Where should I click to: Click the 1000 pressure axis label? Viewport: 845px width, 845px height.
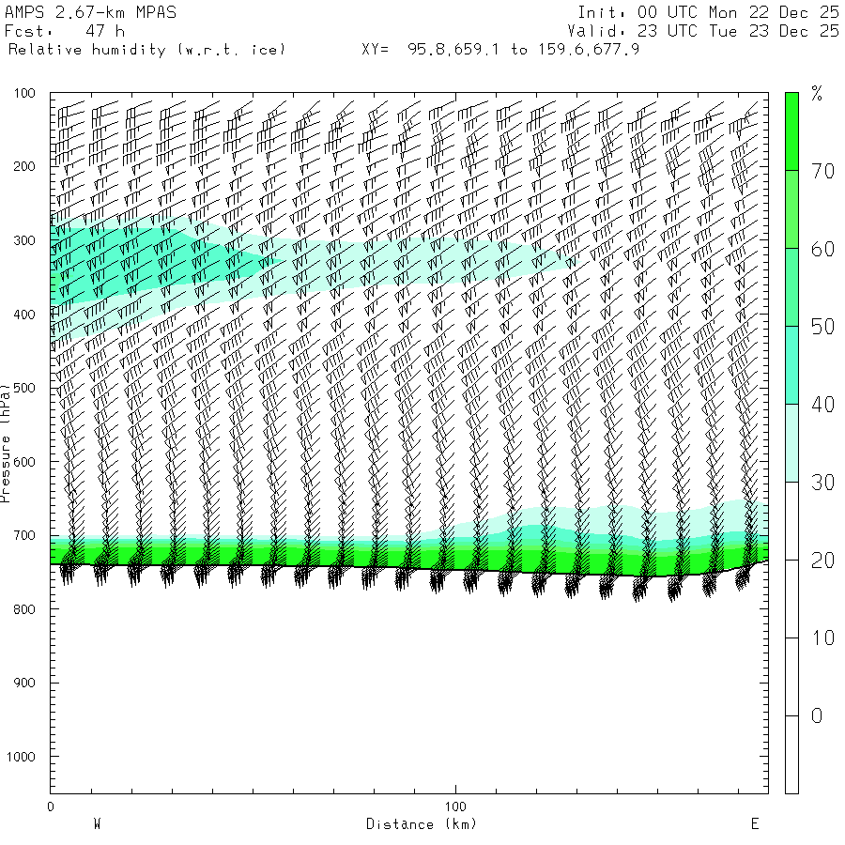point(21,757)
